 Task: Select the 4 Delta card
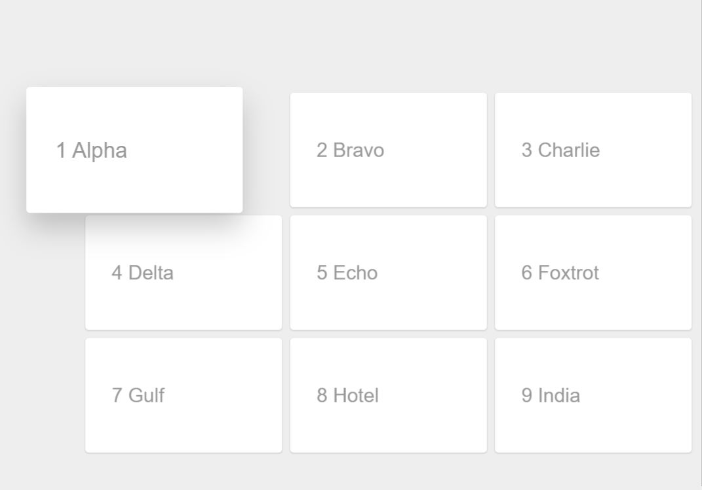click(x=184, y=272)
